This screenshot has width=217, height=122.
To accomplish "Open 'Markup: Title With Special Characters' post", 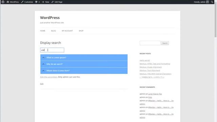I will [155, 74].
